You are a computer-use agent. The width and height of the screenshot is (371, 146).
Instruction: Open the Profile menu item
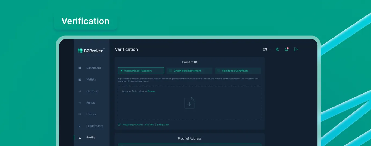[91, 137]
